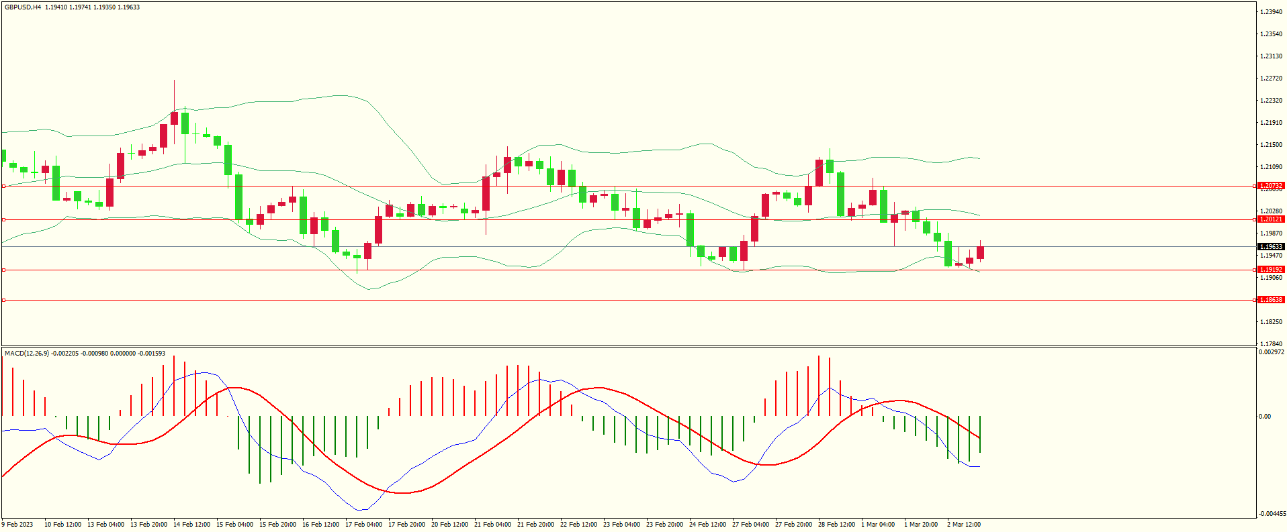
Task: Select the current price tag 1.19633
Action: click(x=1270, y=247)
